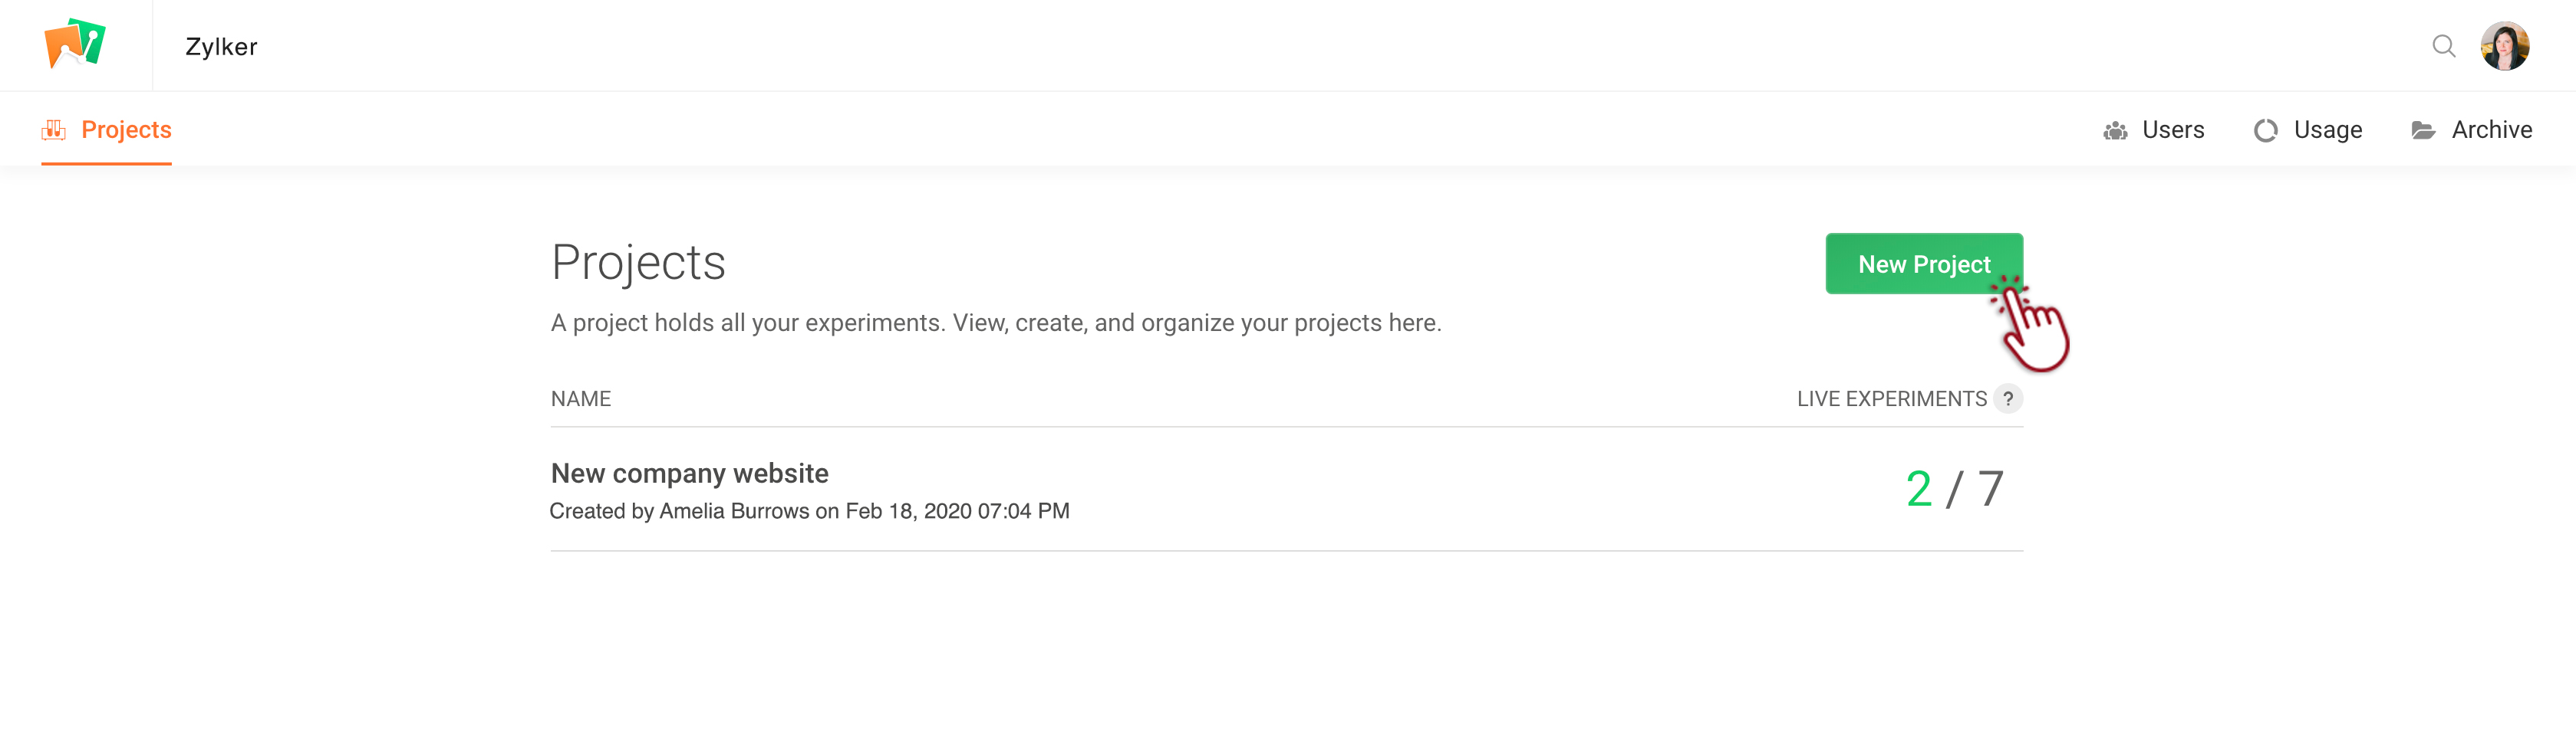Screen dimensions: 2576x744
Task: Click the Archive folder icon
Action: 2422,131
